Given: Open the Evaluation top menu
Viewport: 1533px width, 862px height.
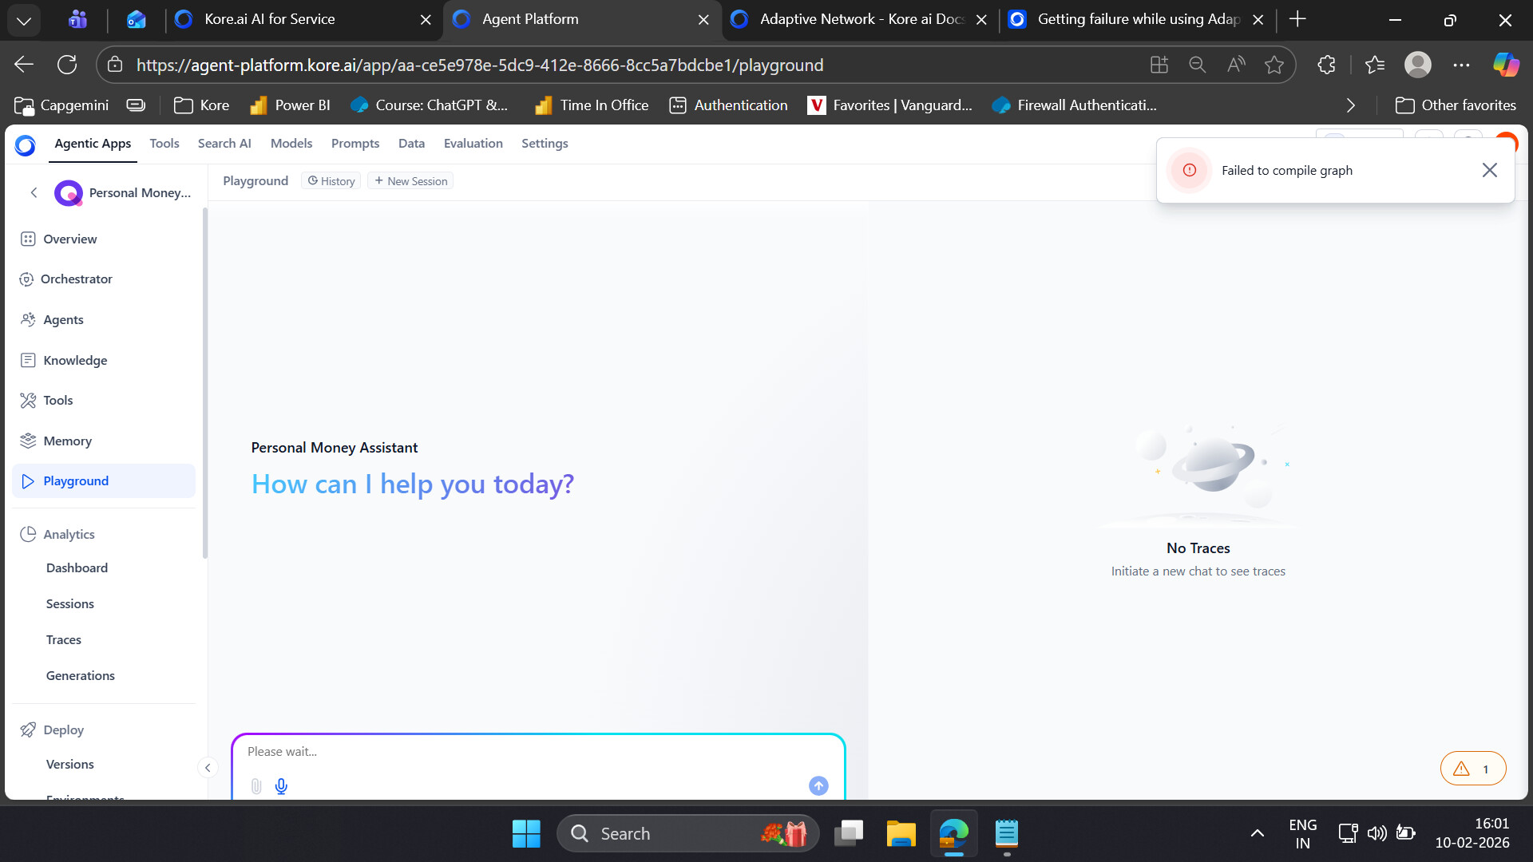Looking at the screenshot, I should 473,144.
